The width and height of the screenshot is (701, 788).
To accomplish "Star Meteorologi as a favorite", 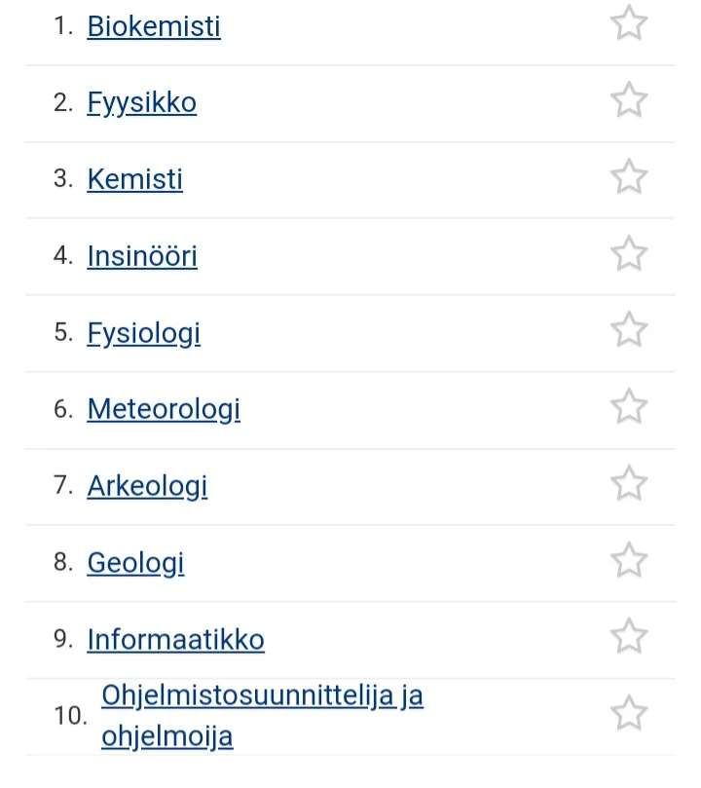I will (x=628, y=407).
